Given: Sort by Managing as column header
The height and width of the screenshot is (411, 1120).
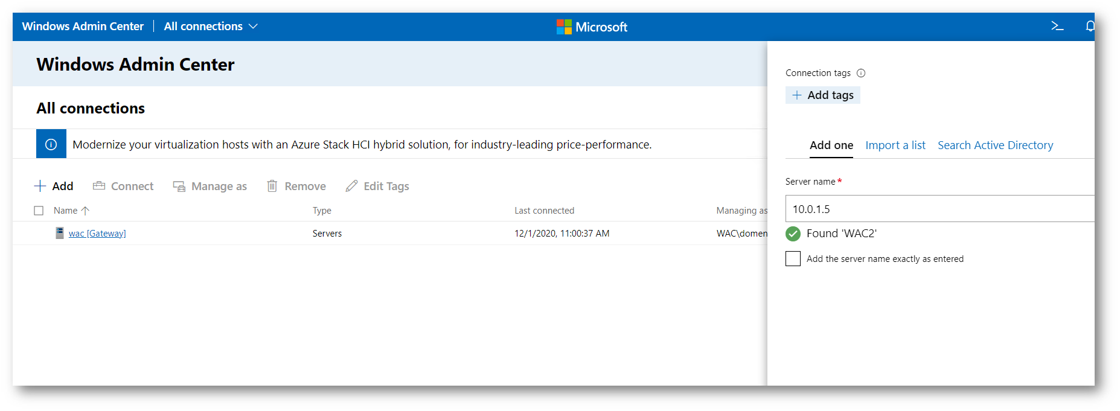Looking at the screenshot, I should pyautogui.click(x=741, y=211).
